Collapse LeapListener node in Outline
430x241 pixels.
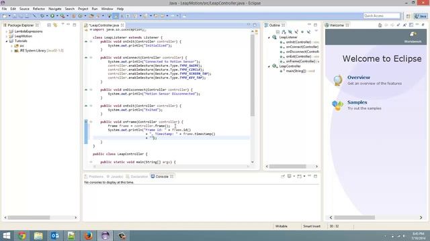click(x=269, y=37)
